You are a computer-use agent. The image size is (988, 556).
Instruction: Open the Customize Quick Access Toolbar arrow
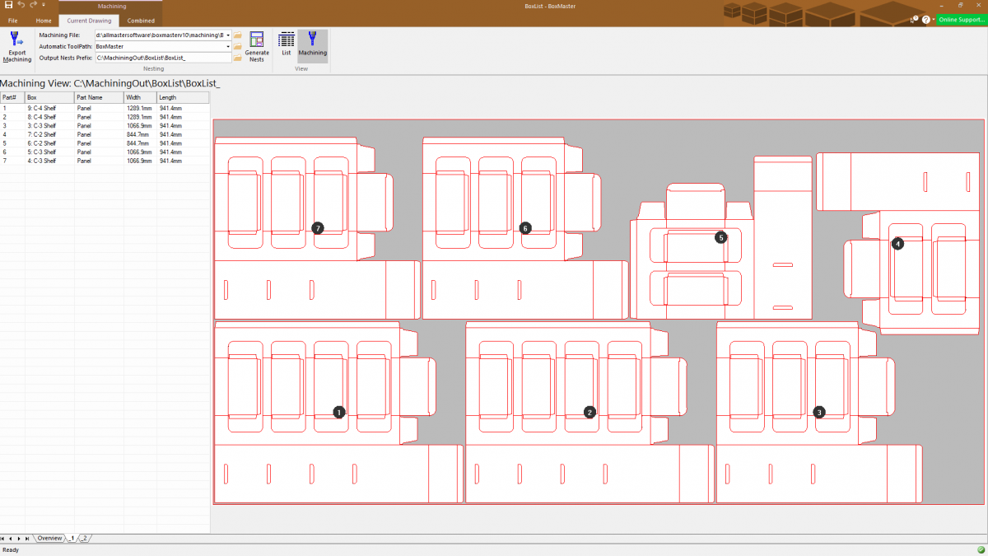tap(43, 4)
